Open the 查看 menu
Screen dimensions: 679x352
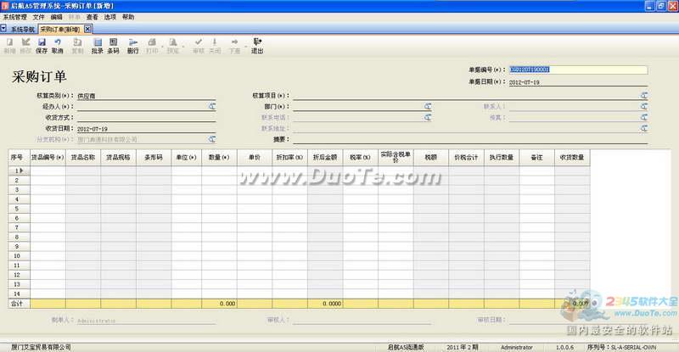[x=92, y=17]
